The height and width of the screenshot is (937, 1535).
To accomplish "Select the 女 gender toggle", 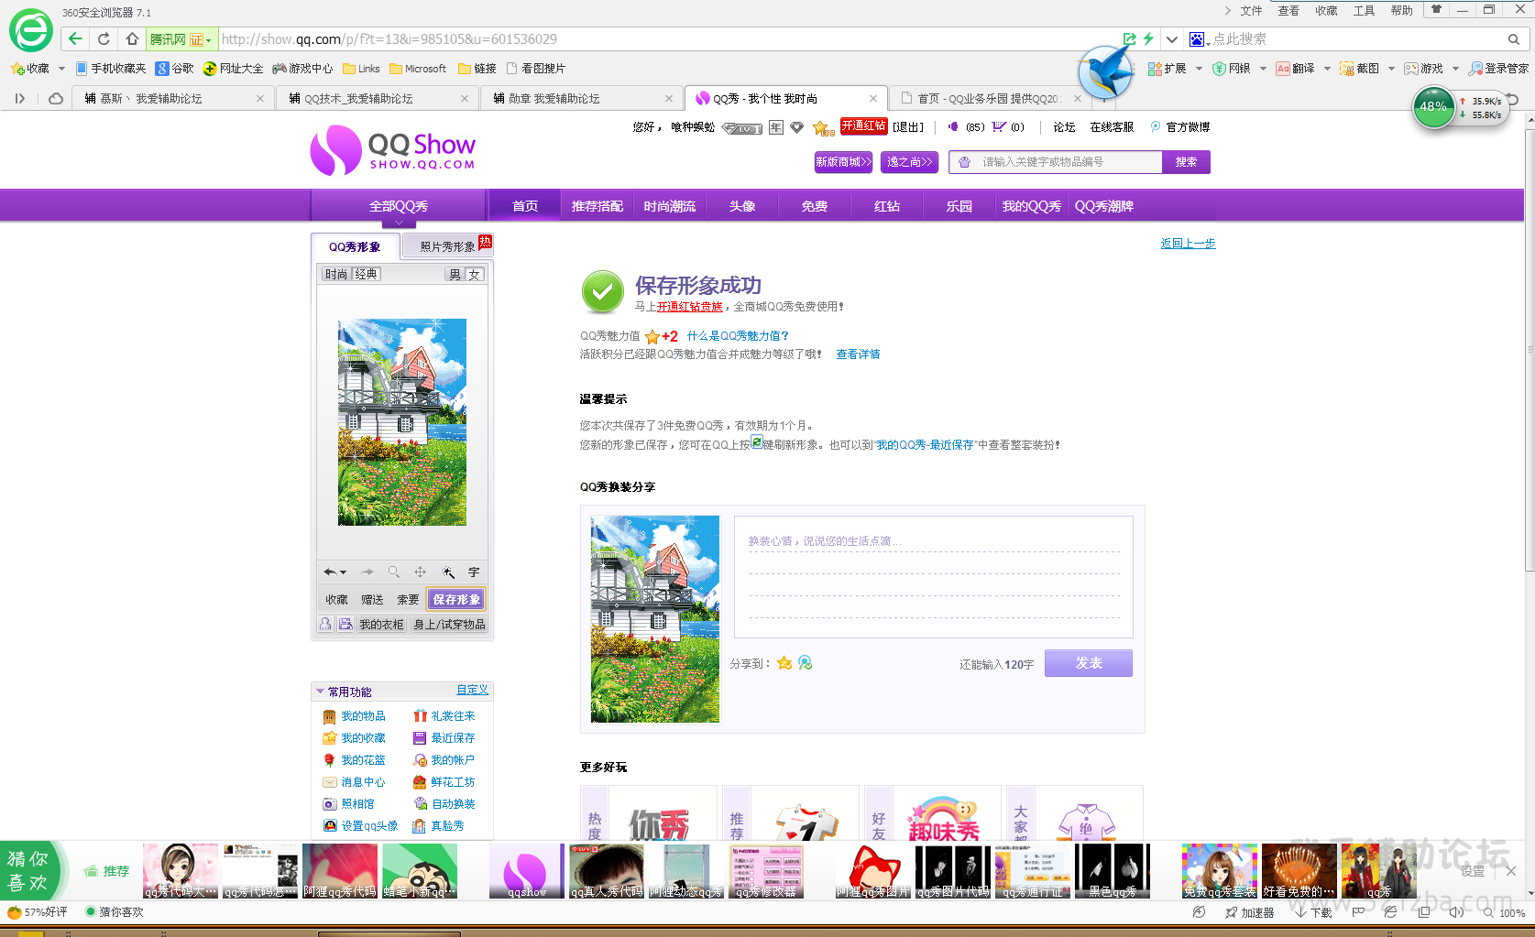I will [x=474, y=275].
